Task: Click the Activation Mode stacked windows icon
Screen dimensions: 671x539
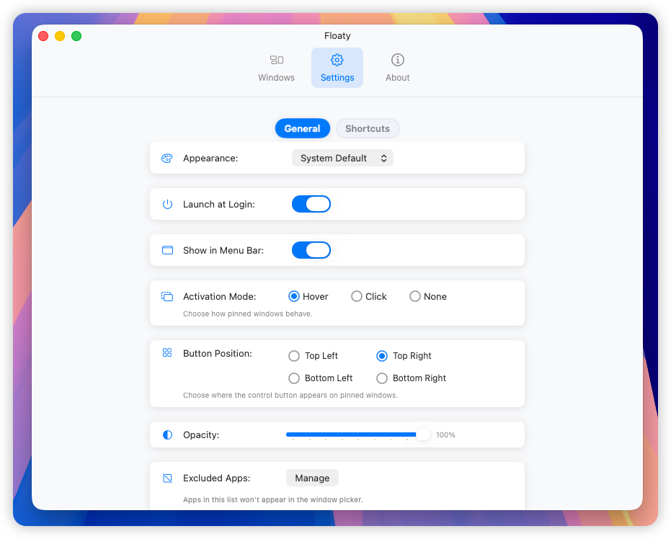Action: click(x=167, y=296)
